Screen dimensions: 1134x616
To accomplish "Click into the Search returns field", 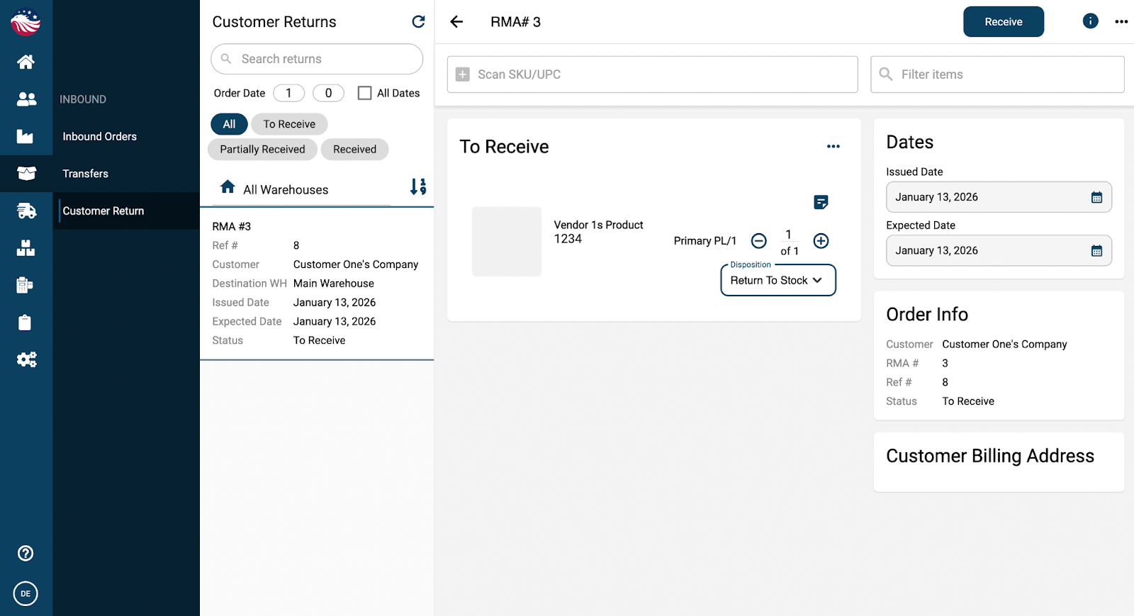I will tap(317, 59).
